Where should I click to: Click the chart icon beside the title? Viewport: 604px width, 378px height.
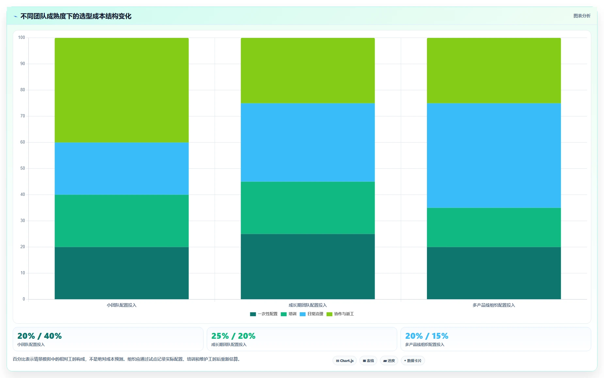pos(15,16)
